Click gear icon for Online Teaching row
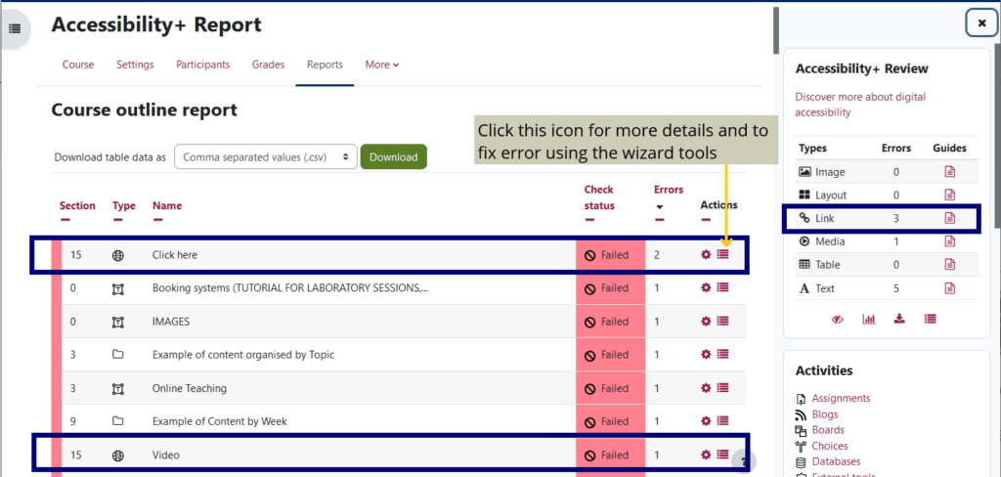 706,388
